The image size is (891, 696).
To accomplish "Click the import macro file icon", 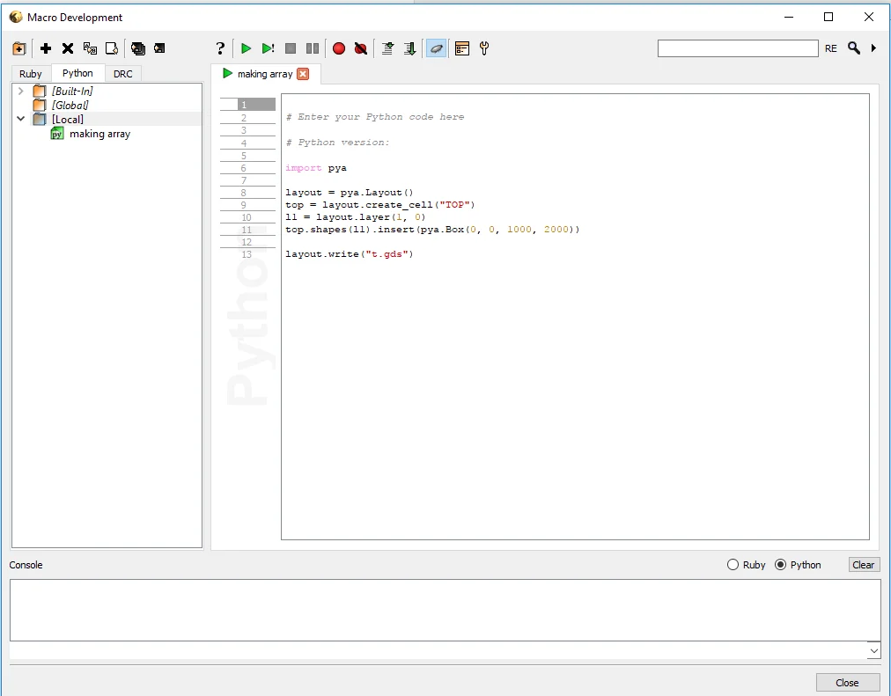I will [112, 48].
